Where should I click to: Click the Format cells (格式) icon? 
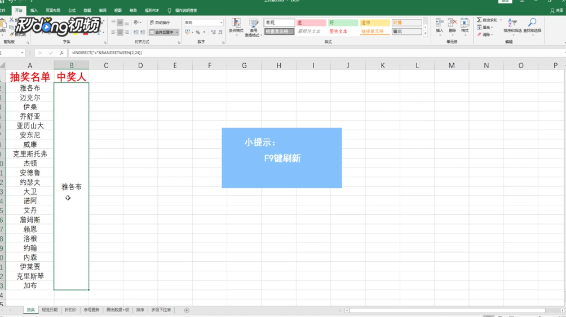465,23
